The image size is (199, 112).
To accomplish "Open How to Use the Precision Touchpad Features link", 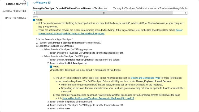I will tap(98, 98).
